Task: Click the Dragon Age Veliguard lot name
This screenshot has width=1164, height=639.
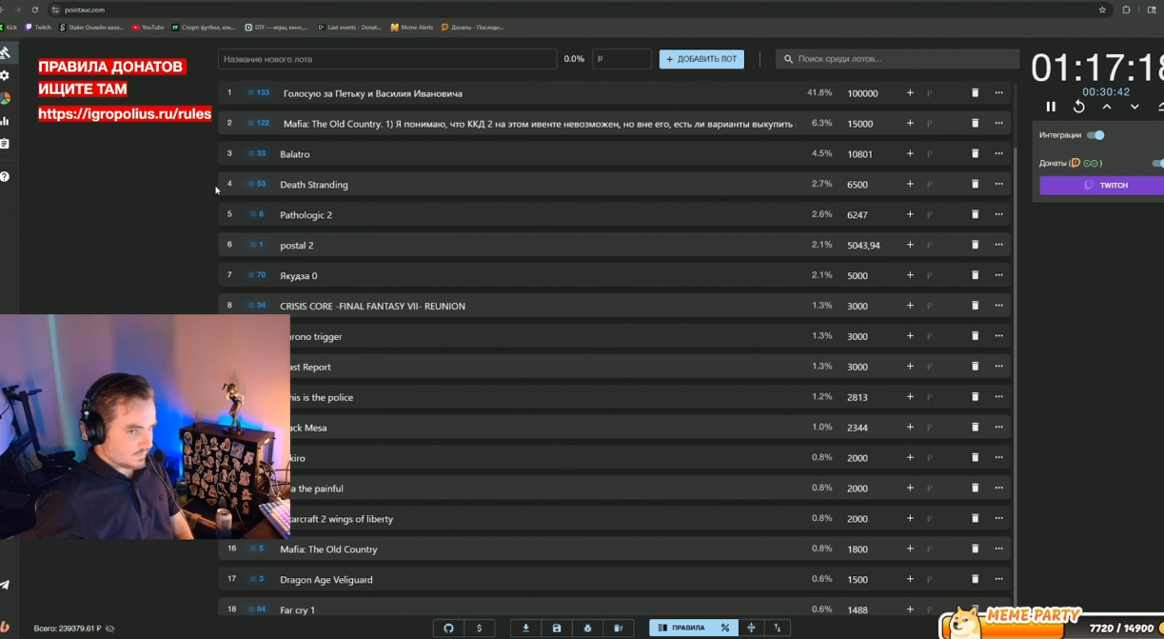Action: pos(326,580)
